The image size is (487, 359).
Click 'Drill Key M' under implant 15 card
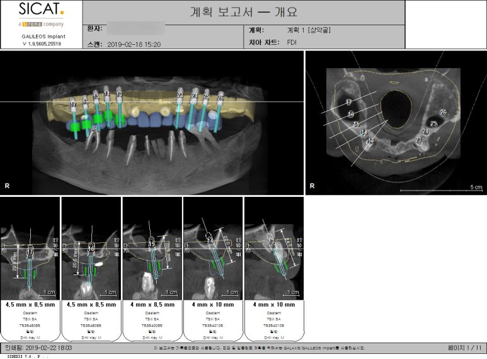(152, 338)
